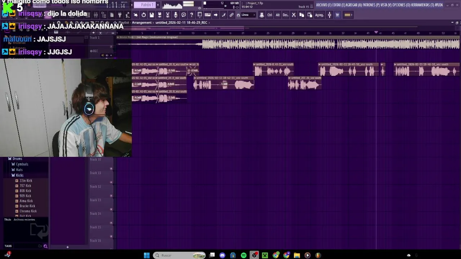
Task: Click the Buscar taskbar search box
Action: pos(179,255)
